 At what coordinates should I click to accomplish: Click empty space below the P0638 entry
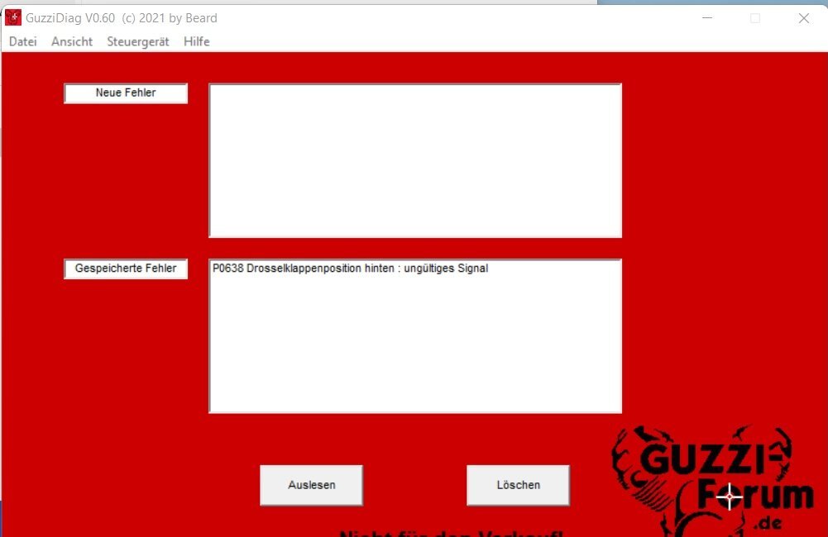click(x=414, y=347)
